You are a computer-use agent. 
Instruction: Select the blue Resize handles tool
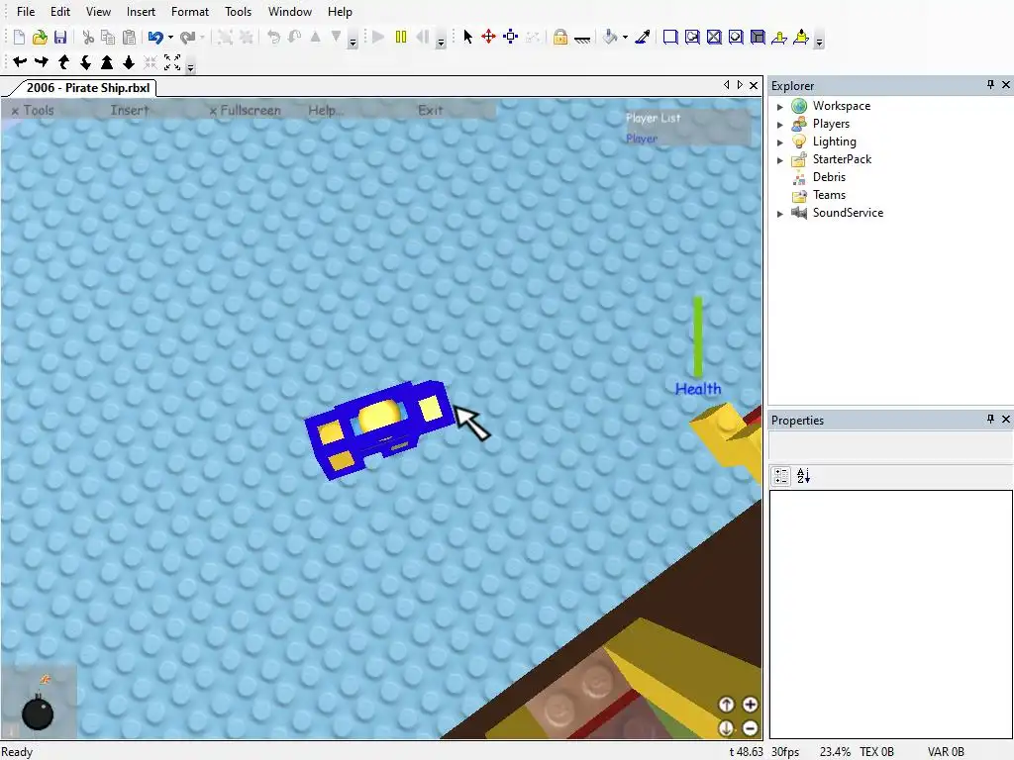click(x=510, y=37)
